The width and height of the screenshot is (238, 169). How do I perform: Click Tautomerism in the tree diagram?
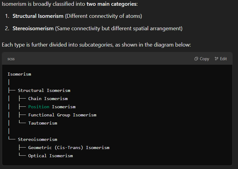(43, 123)
